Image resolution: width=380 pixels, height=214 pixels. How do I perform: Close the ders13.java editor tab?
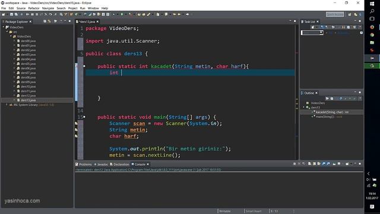click(x=97, y=21)
